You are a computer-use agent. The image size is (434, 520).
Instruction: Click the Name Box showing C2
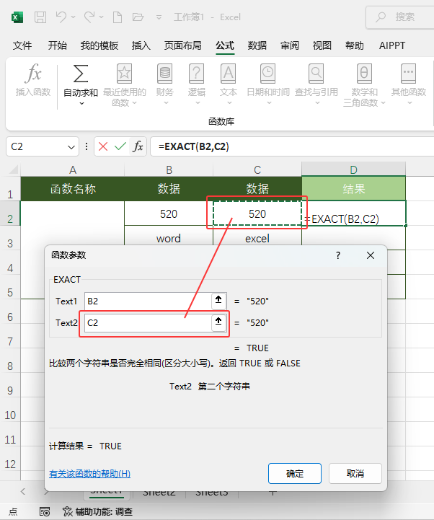pyautogui.click(x=37, y=146)
